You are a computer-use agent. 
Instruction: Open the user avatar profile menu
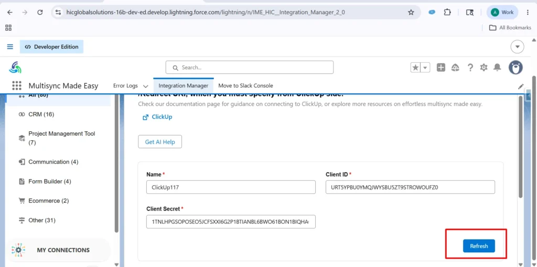tap(515, 68)
